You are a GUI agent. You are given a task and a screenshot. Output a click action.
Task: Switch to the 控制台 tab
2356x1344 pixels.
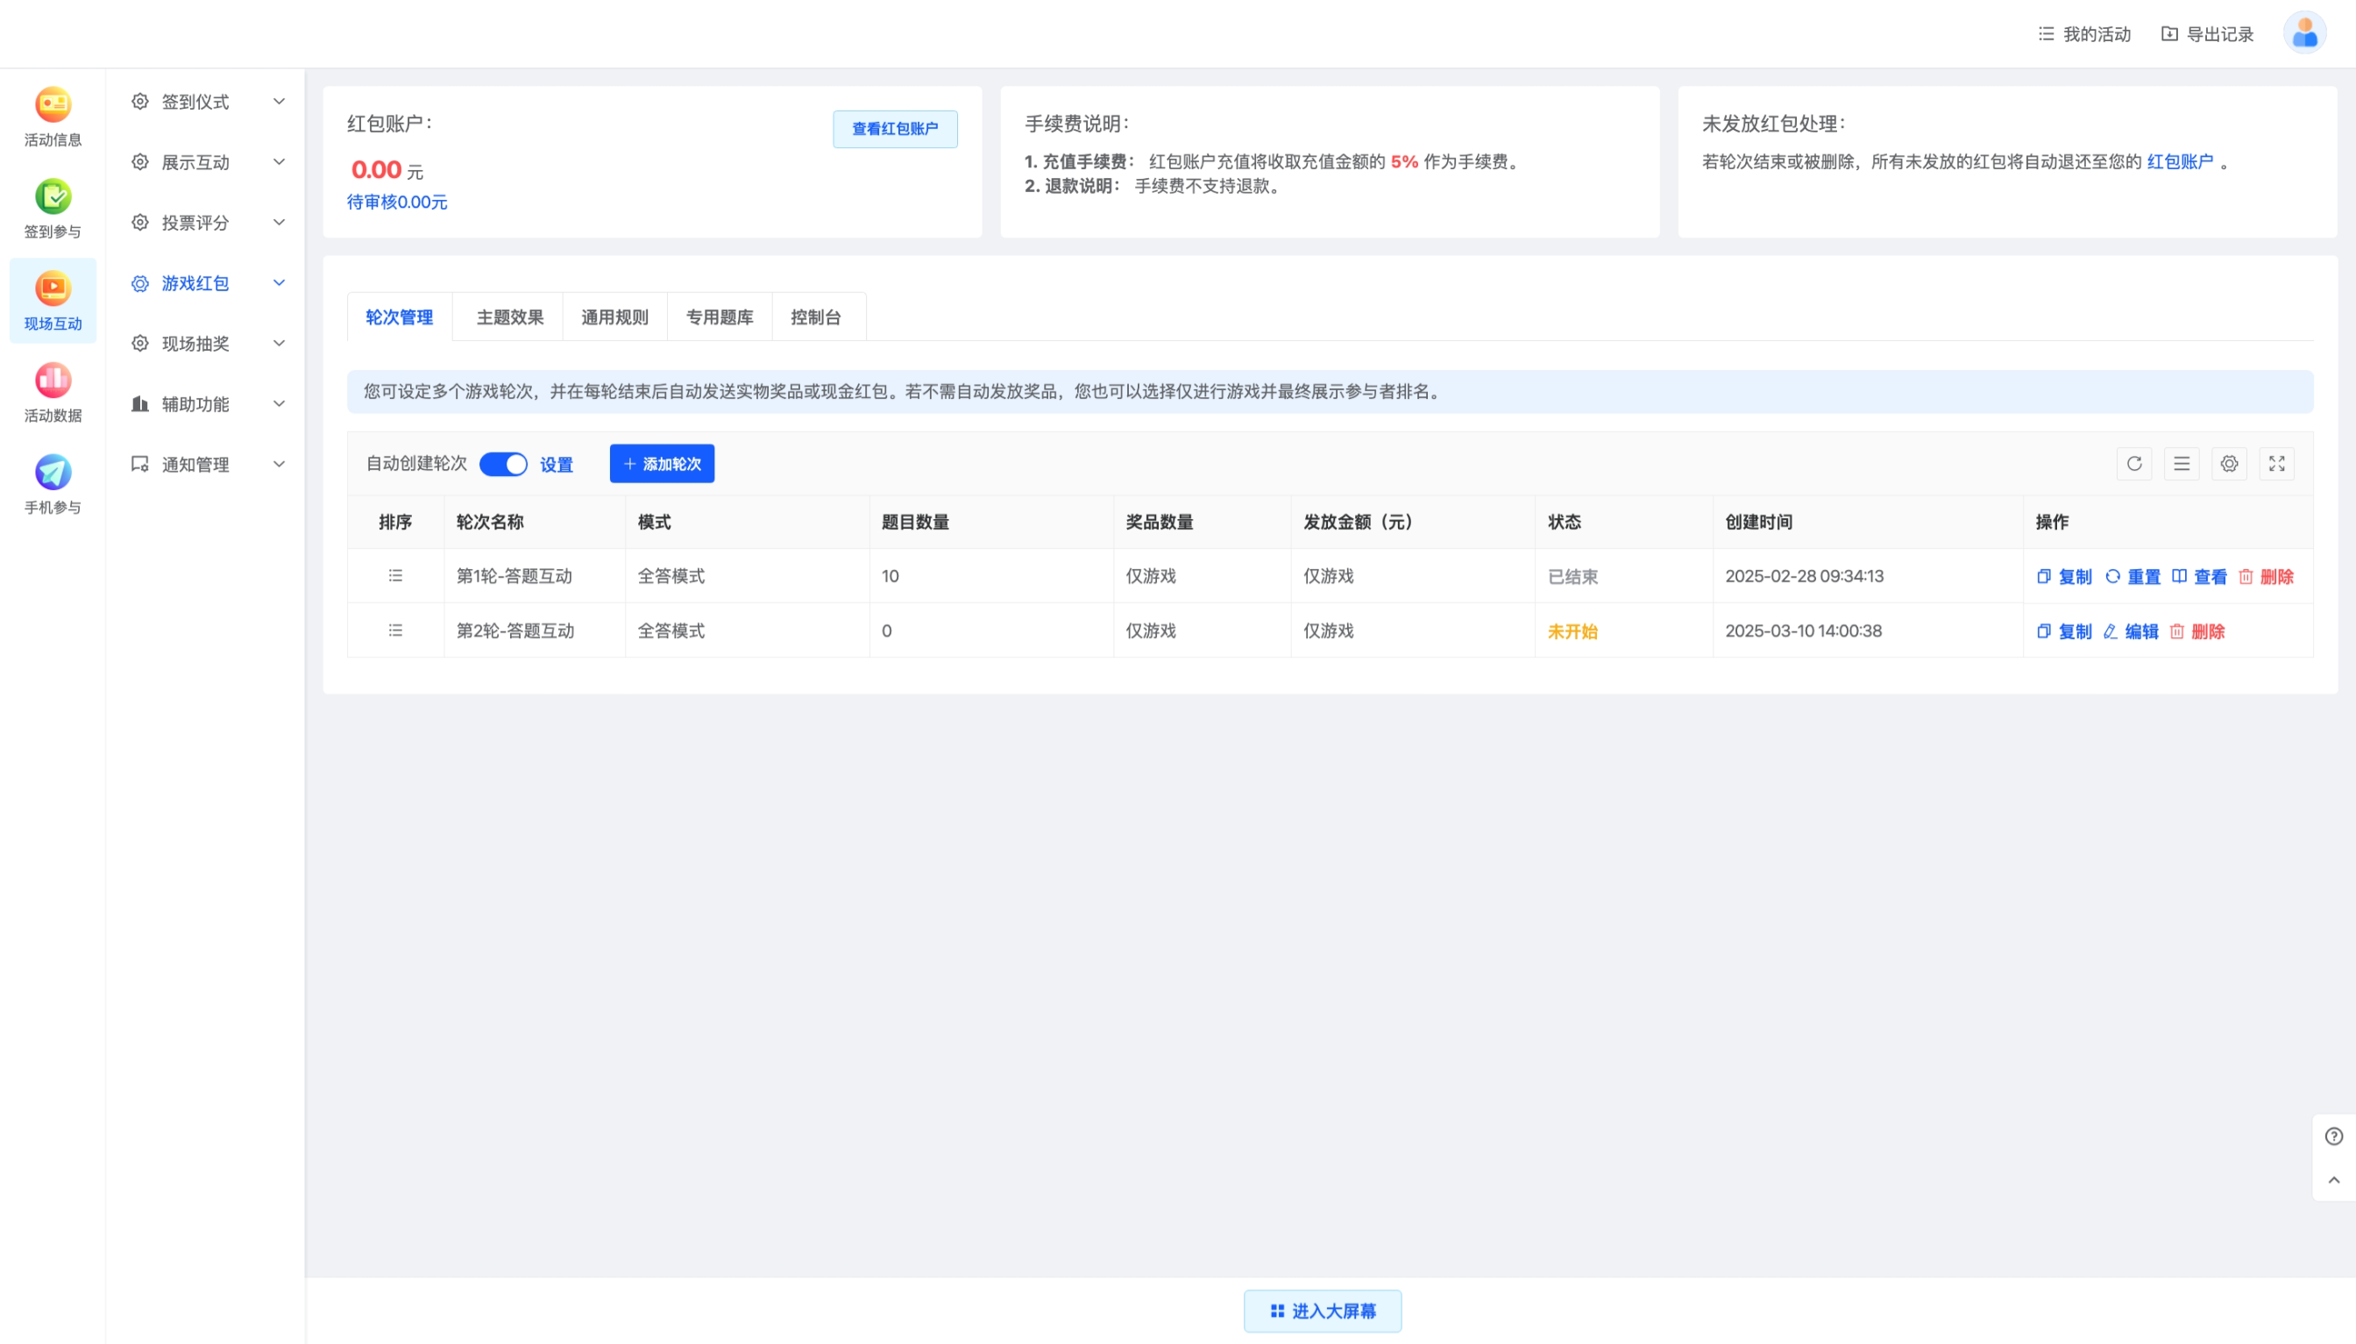(x=817, y=316)
